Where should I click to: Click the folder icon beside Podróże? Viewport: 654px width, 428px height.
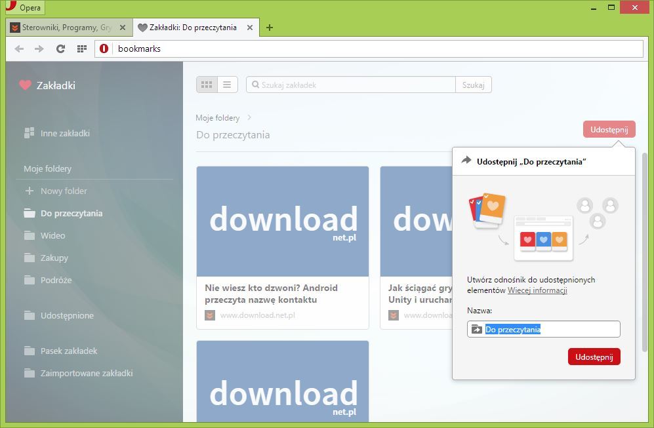tap(30, 280)
